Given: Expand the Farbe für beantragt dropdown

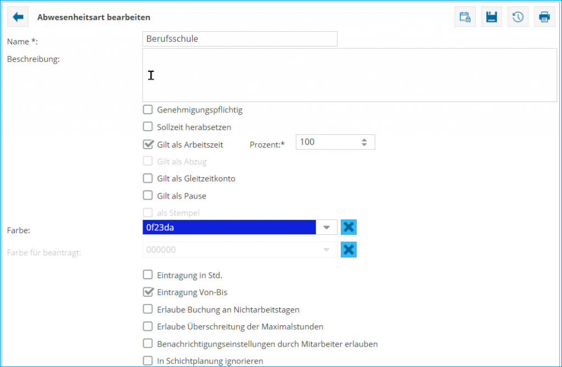Looking at the screenshot, I should 327,250.
